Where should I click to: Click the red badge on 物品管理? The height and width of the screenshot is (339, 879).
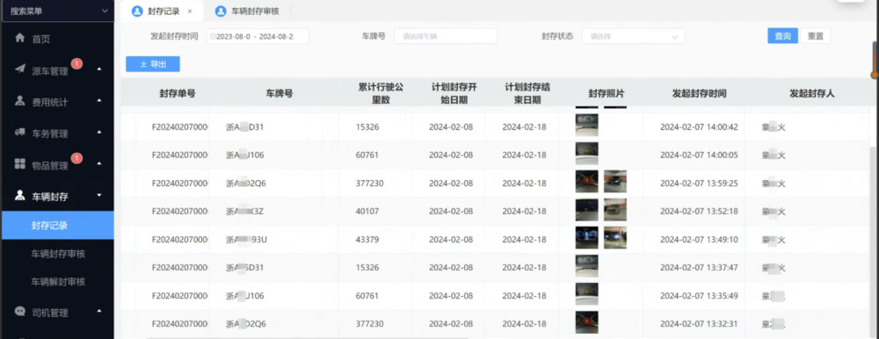point(76,158)
